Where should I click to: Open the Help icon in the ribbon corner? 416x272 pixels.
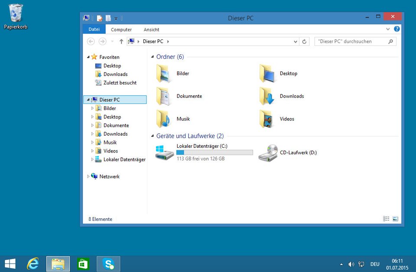[397, 29]
